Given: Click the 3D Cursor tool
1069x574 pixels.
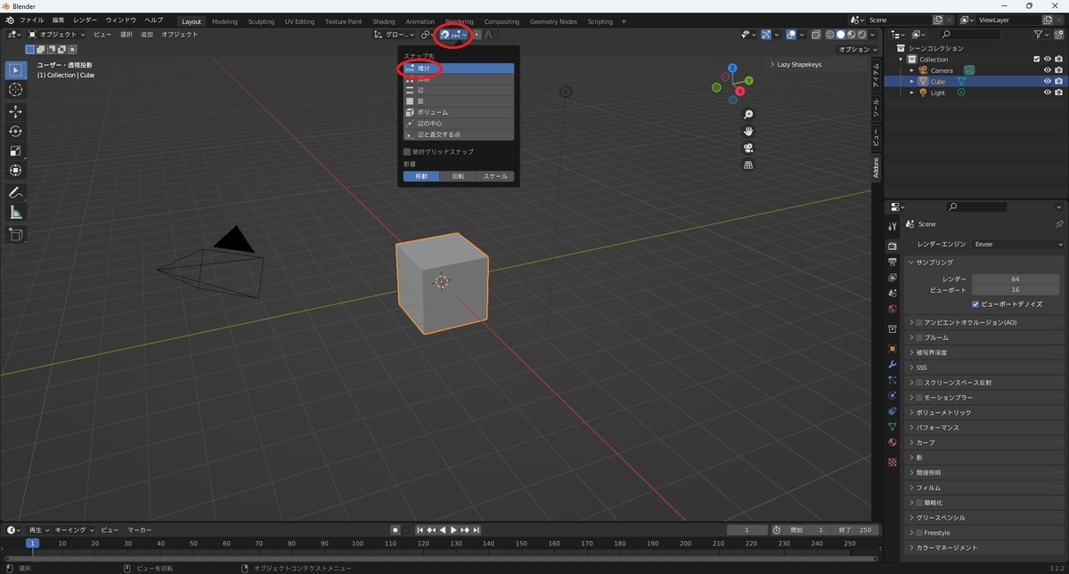Looking at the screenshot, I should tap(15, 90).
